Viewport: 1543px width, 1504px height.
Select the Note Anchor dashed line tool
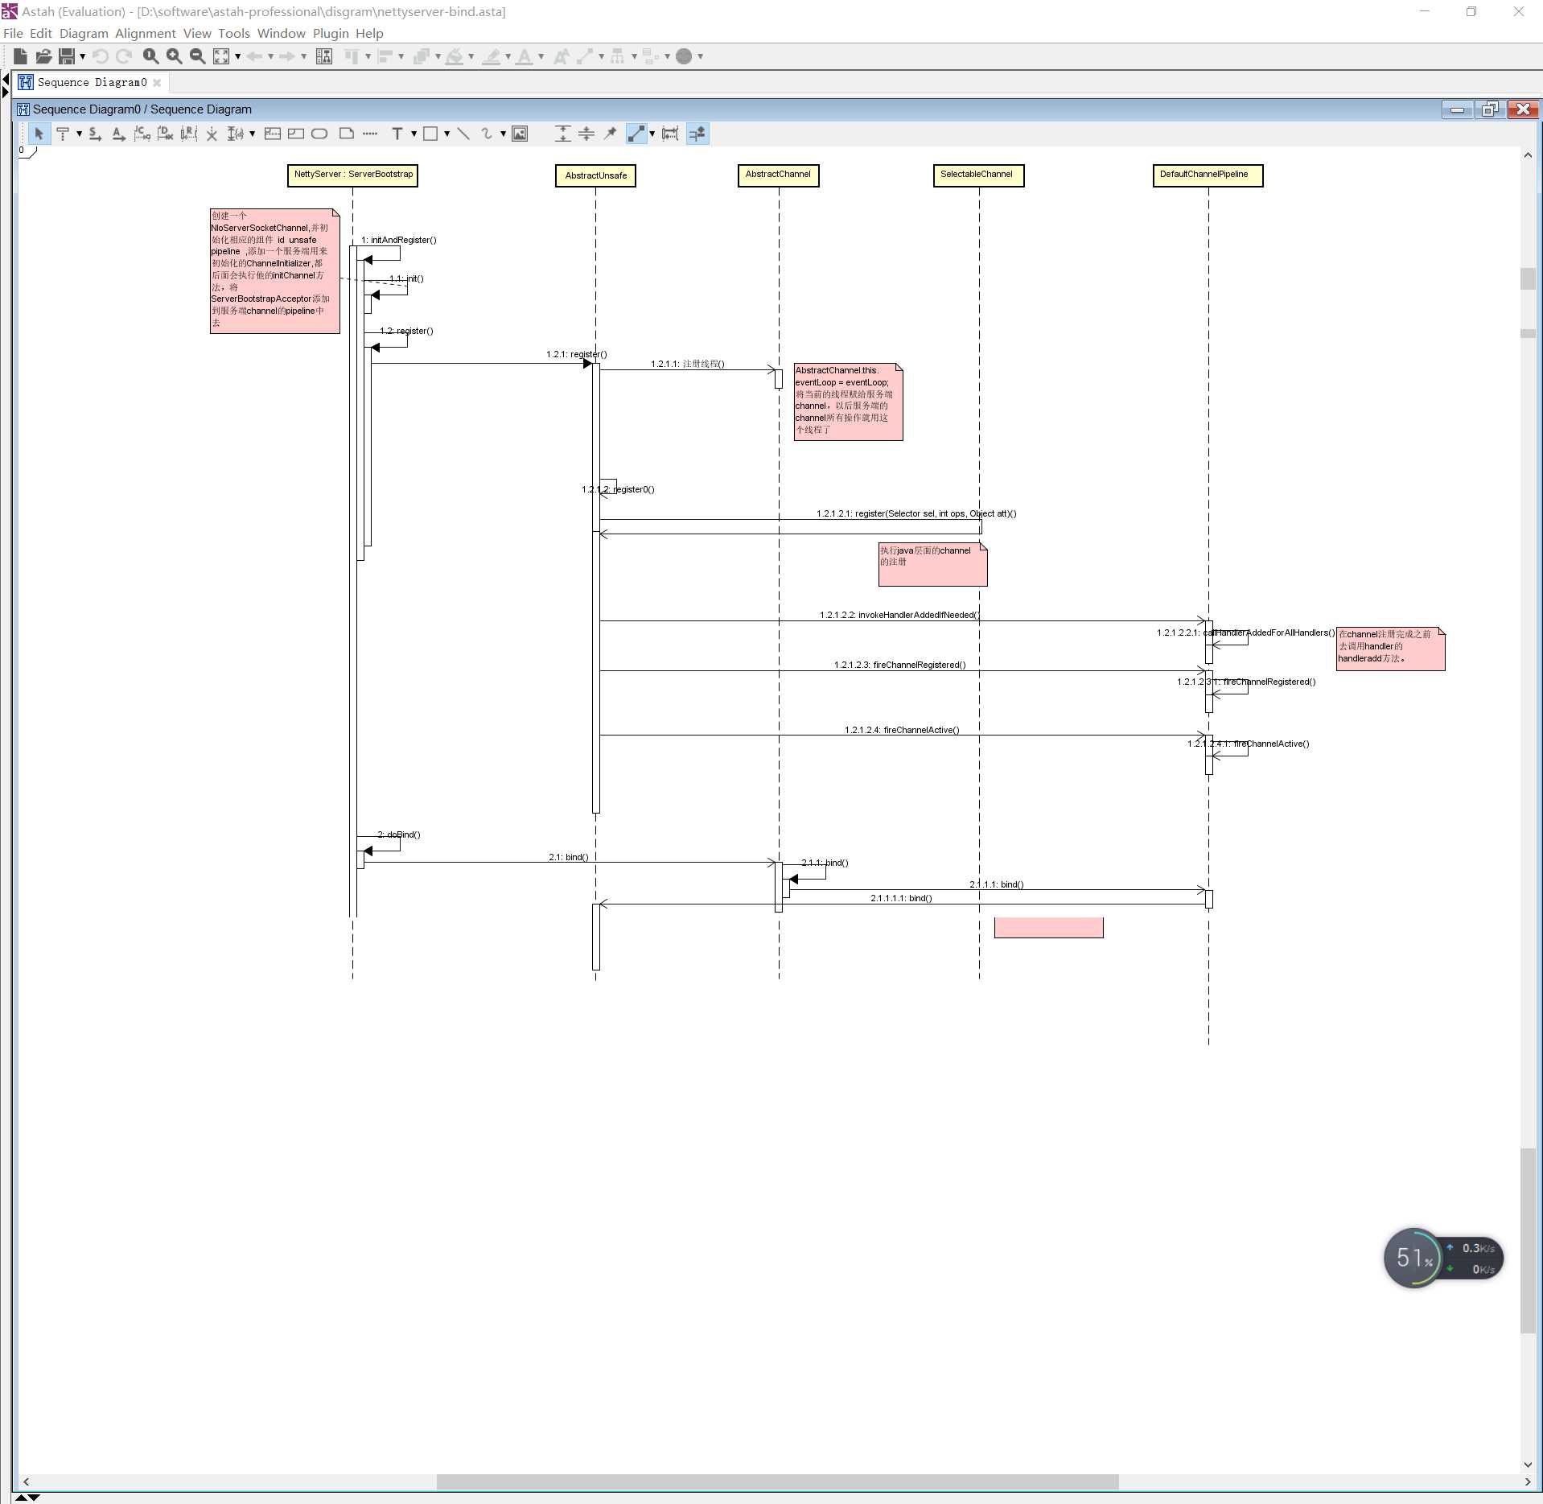point(370,134)
